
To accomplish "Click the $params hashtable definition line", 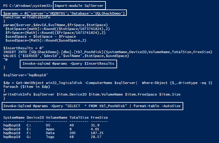I will (65, 13).
